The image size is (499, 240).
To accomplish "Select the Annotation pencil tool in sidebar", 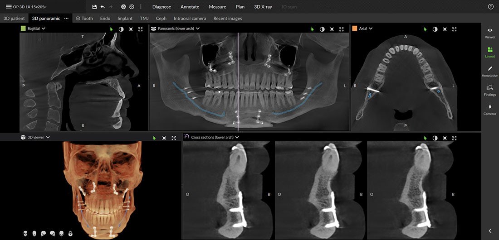I will click(x=490, y=71).
